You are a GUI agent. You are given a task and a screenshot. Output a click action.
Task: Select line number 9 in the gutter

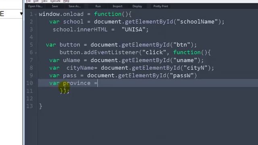coord(31,75)
